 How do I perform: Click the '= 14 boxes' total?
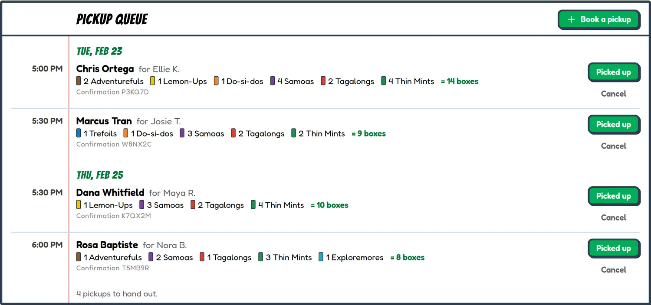460,81
